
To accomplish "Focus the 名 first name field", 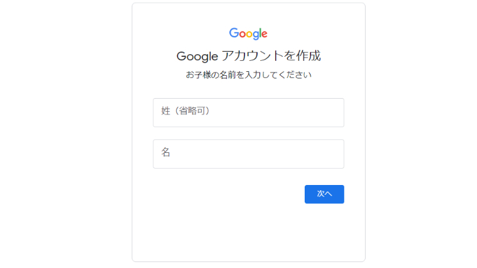I will (248, 154).
